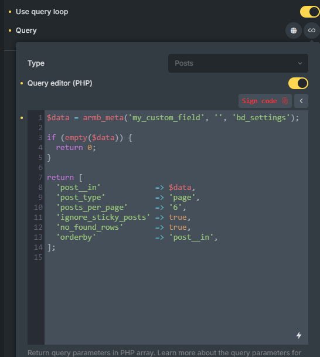The image size is (320, 357).
Task: Click the Use query loop label
Action: (42, 12)
